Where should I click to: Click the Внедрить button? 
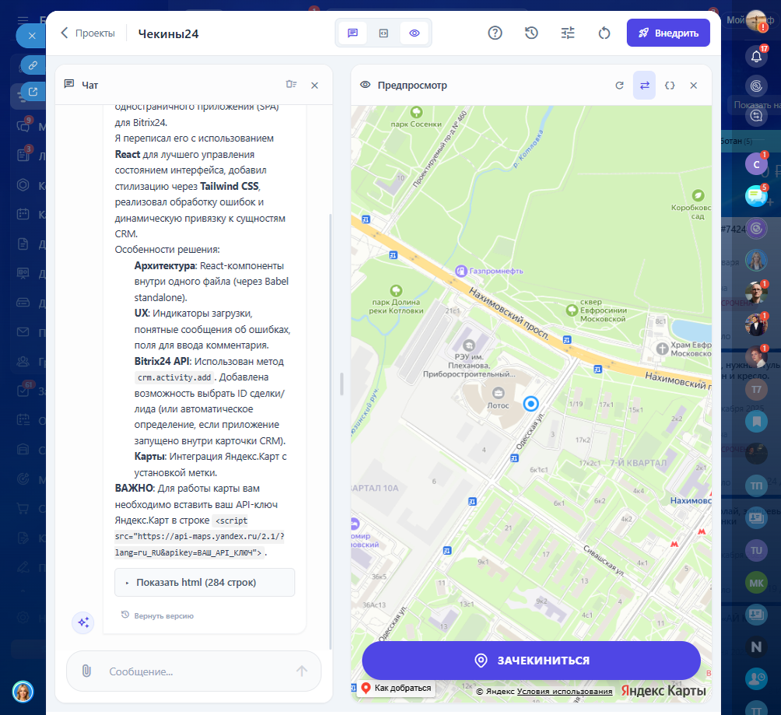(668, 33)
